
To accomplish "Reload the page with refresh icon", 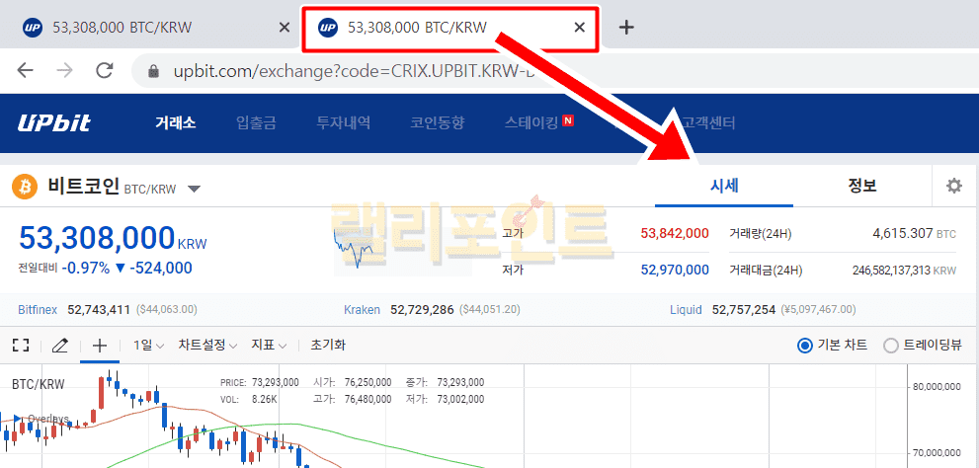I will [104, 71].
